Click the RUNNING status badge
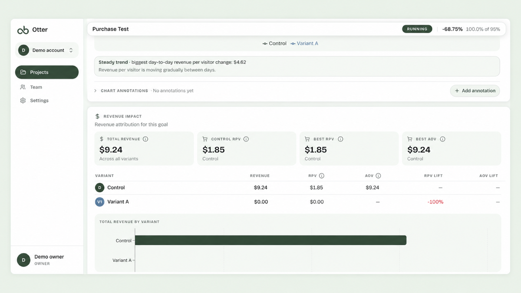521x293 pixels. 417,29
